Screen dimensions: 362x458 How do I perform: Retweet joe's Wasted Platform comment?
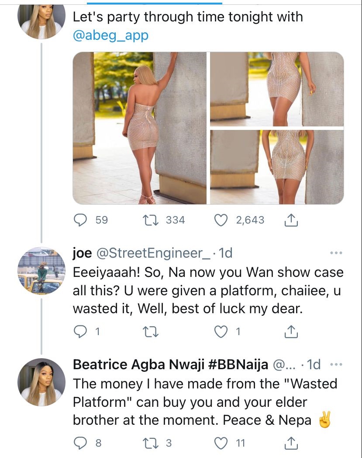click(151, 332)
